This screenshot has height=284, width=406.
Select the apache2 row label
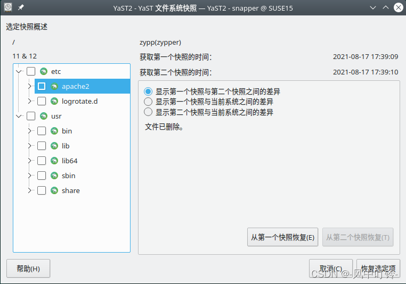[75, 86]
